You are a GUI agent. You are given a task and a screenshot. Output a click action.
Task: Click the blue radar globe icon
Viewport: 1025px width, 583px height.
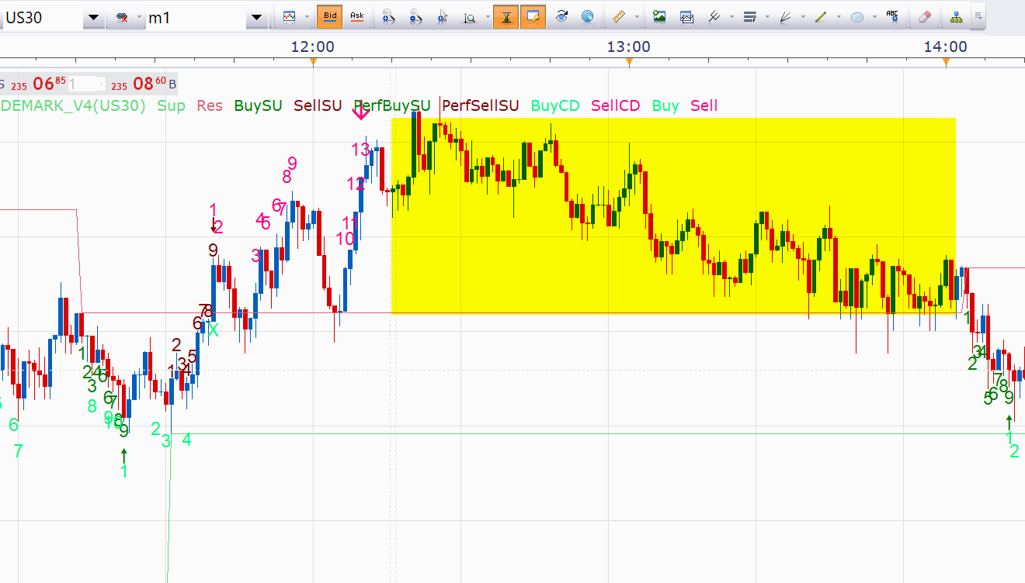pyautogui.click(x=588, y=16)
